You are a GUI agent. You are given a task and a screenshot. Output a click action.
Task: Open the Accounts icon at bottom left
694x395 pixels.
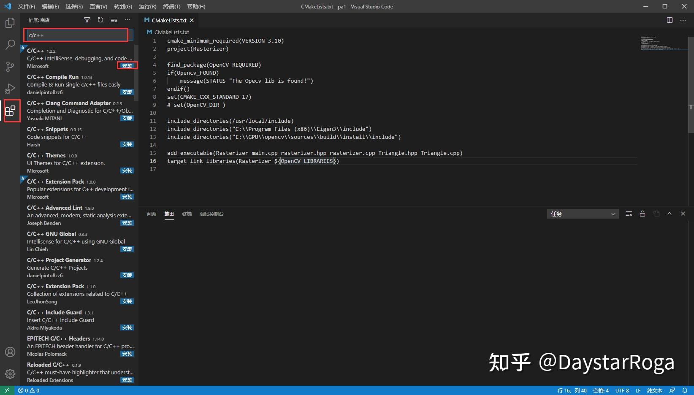tap(10, 352)
